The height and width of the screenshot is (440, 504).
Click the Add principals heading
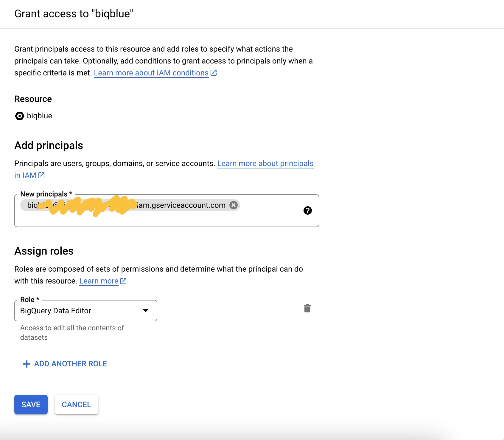tap(49, 145)
